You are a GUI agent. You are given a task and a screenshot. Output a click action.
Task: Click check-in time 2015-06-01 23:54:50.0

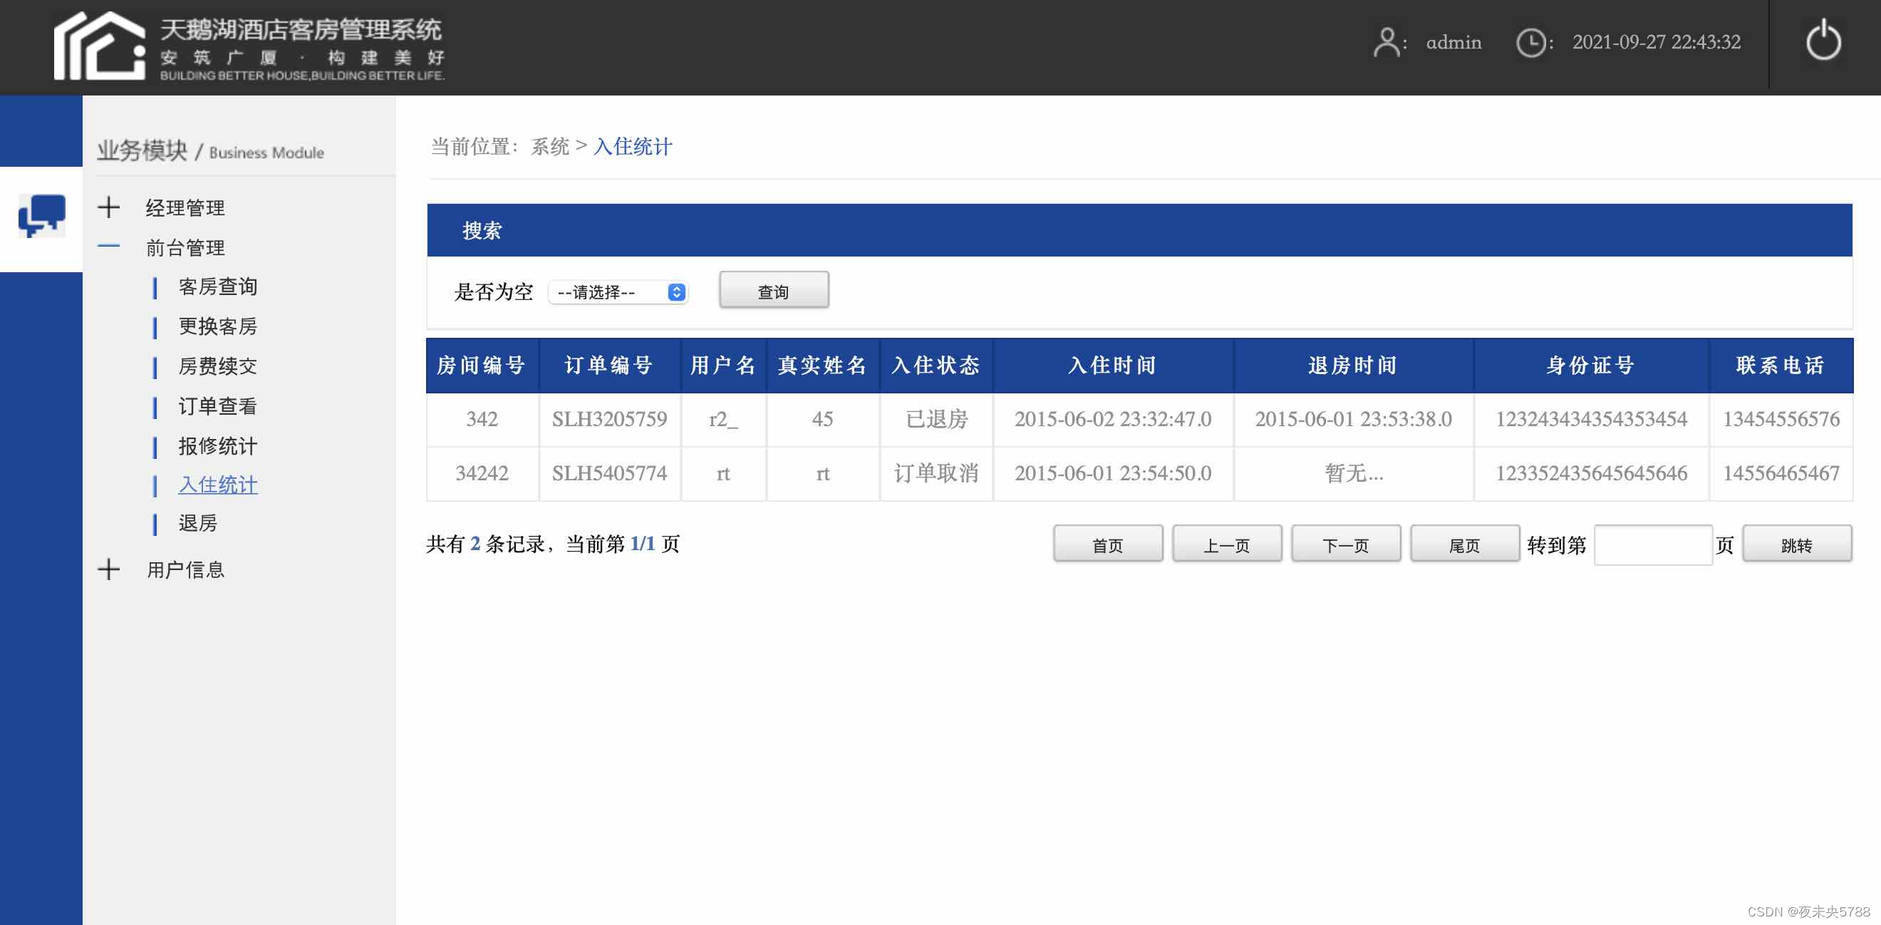click(x=1112, y=473)
